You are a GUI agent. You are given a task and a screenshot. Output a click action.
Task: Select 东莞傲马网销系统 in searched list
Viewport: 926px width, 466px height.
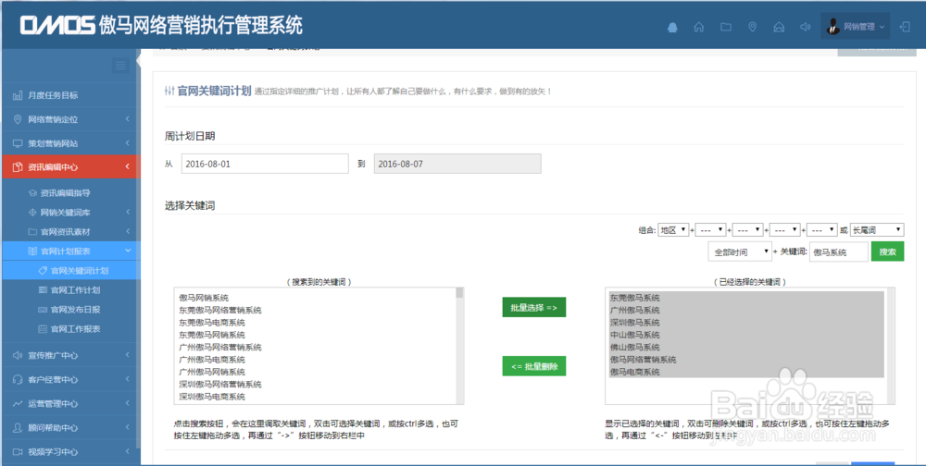(x=212, y=335)
